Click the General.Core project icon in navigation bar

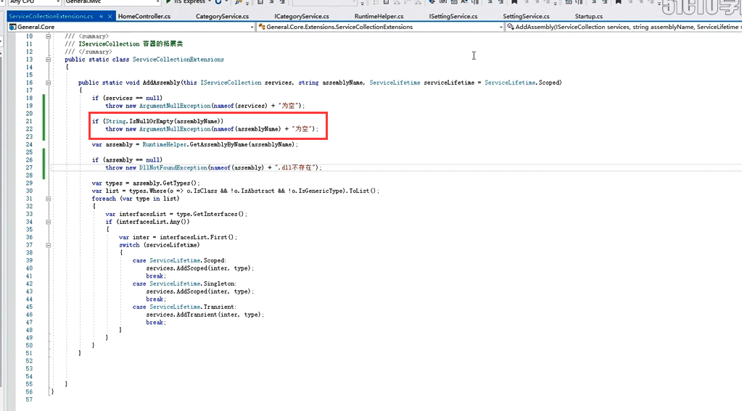13,27
